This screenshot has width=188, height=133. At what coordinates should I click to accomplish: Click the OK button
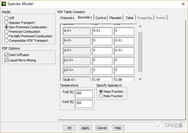coord(70,128)
